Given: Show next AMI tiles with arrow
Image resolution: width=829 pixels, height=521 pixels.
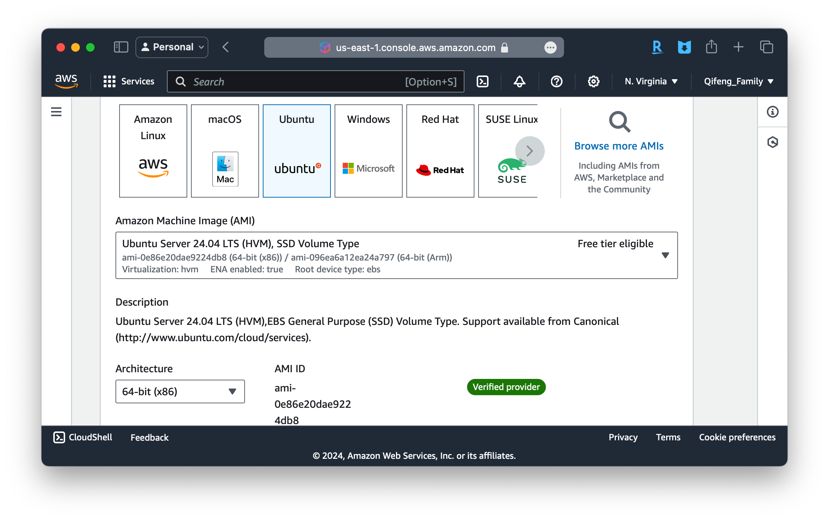Looking at the screenshot, I should pos(530,151).
